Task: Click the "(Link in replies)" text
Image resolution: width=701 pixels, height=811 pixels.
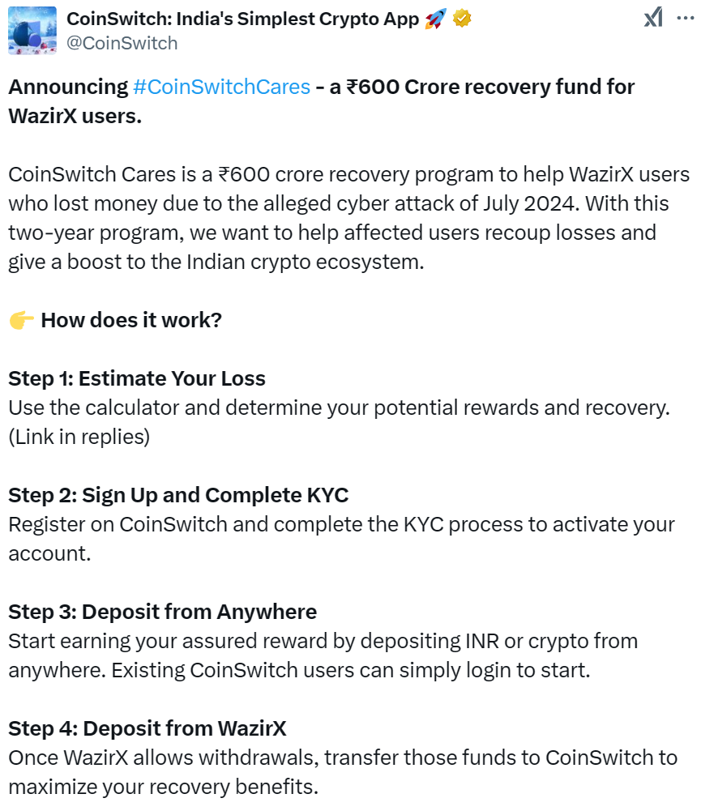Action: click(79, 437)
